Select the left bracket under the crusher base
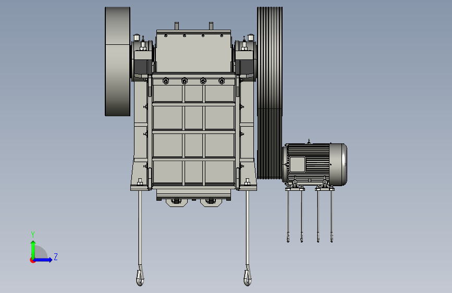This screenshot has width=452, height=293. [x=176, y=202]
